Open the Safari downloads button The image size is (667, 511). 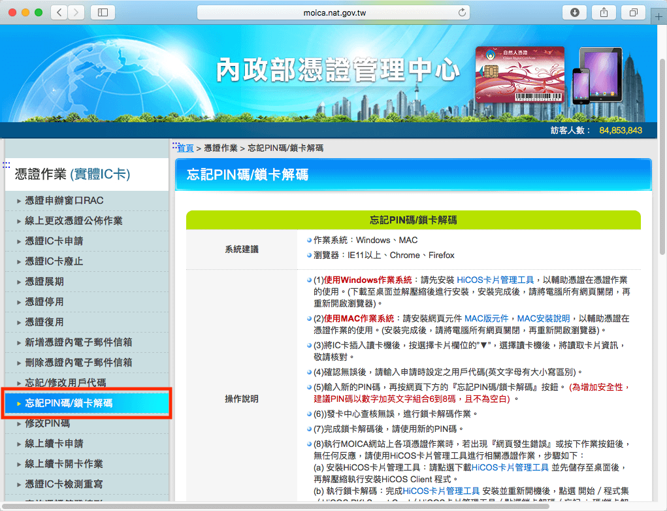(574, 12)
